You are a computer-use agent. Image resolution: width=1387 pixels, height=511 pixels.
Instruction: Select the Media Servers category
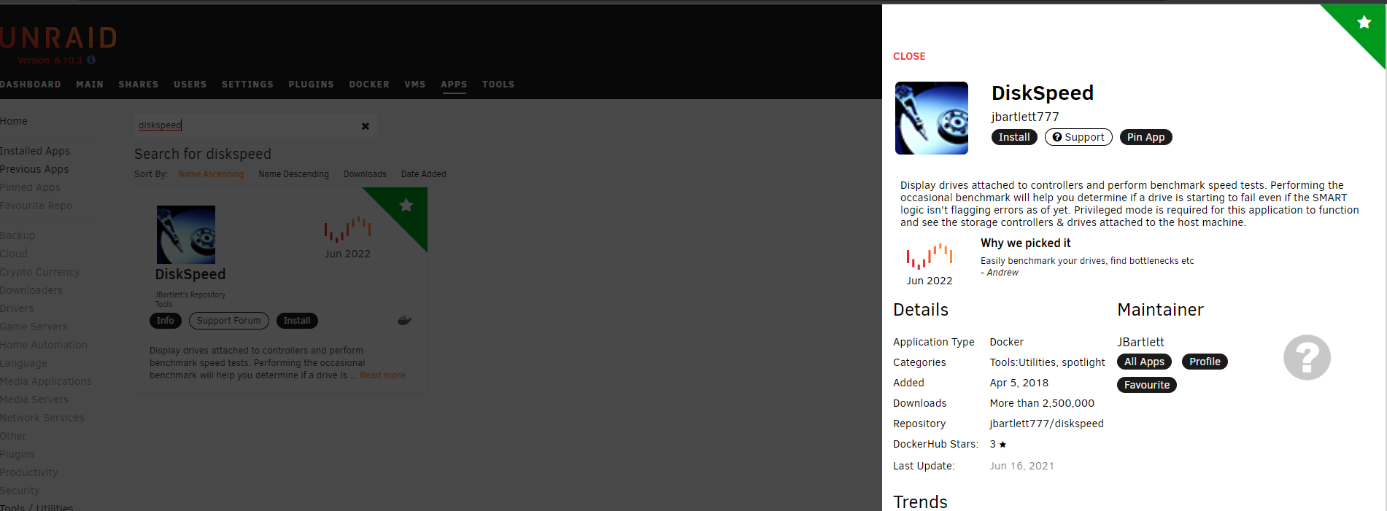34,399
